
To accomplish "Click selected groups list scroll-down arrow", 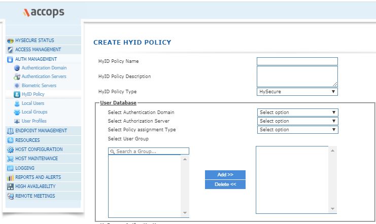I will click(x=332, y=209).
